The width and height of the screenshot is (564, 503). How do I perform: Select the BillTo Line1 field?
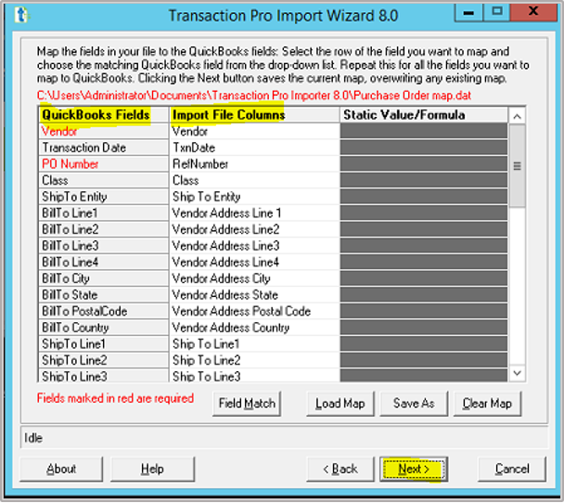click(103, 213)
